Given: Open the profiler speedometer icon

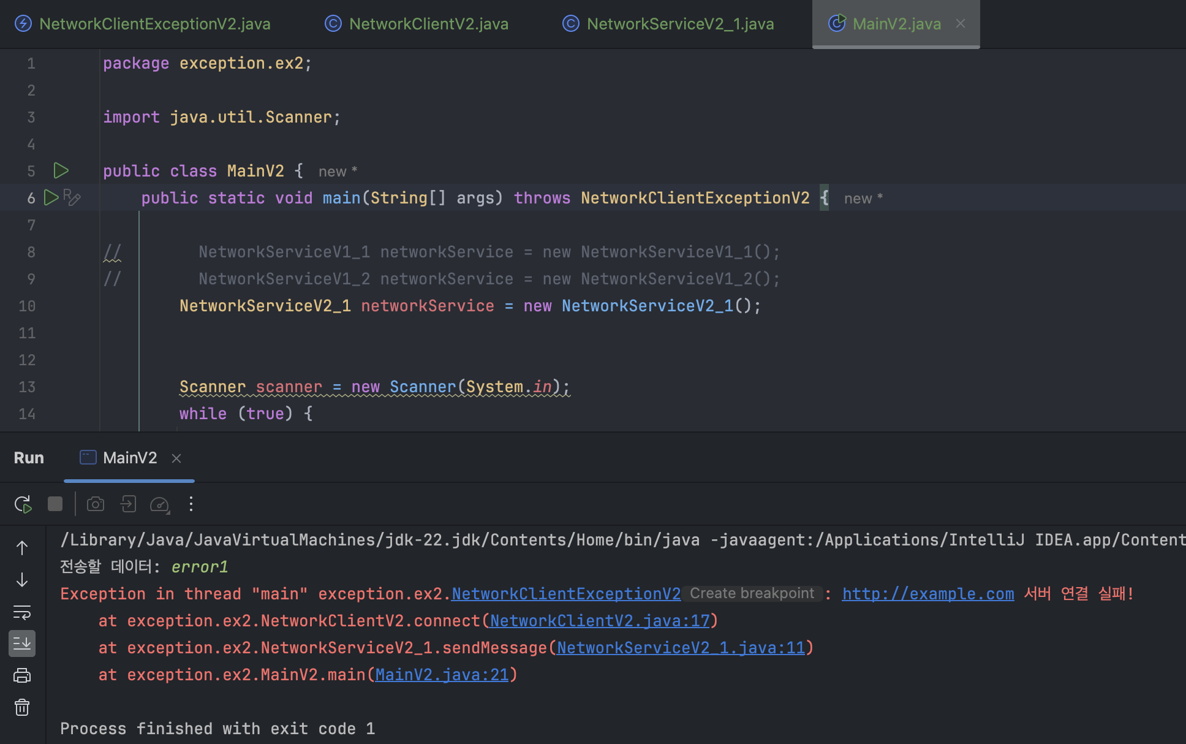Looking at the screenshot, I should (x=160, y=504).
